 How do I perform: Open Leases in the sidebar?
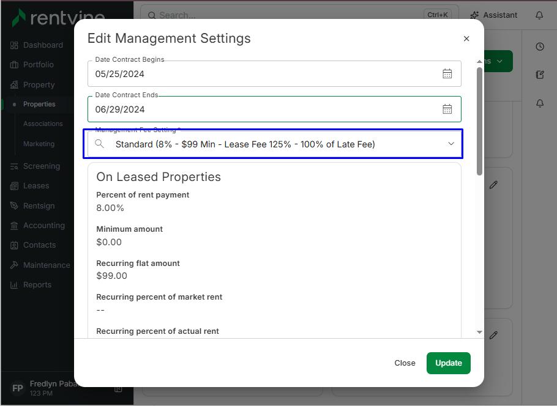click(x=36, y=186)
